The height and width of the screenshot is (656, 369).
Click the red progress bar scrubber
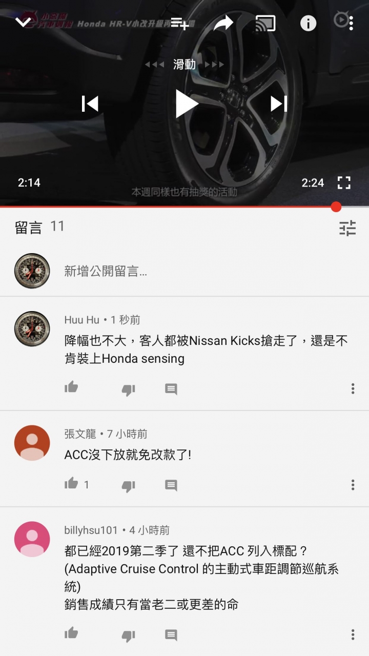tap(336, 207)
